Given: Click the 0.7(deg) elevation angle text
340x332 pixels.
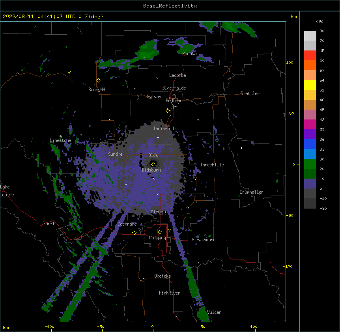Looking at the screenshot, I should 91,17.
